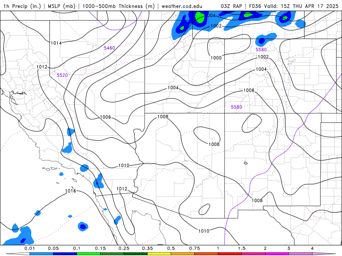
Task: Click the red legend swatch starting at 1
Action: (x=230, y=254)
